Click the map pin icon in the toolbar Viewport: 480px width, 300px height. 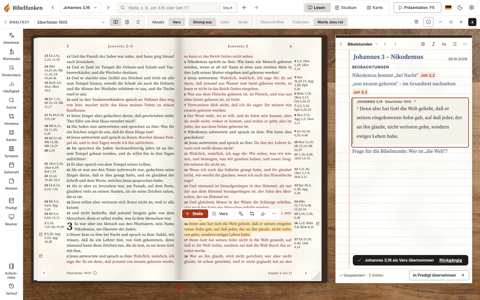pos(416,22)
